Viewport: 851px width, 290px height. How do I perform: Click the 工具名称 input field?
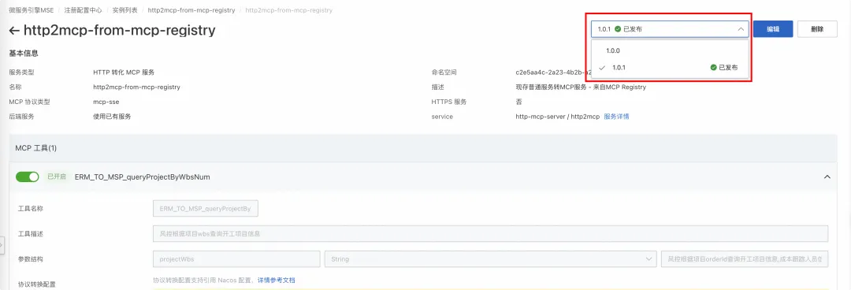coord(206,209)
